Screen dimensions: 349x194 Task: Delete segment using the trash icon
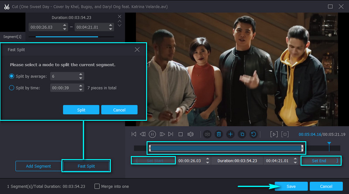[219, 134]
